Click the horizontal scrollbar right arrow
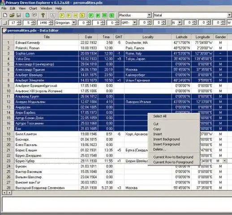Image resolution: width=232 pixels, height=215 pixels. 9,193
